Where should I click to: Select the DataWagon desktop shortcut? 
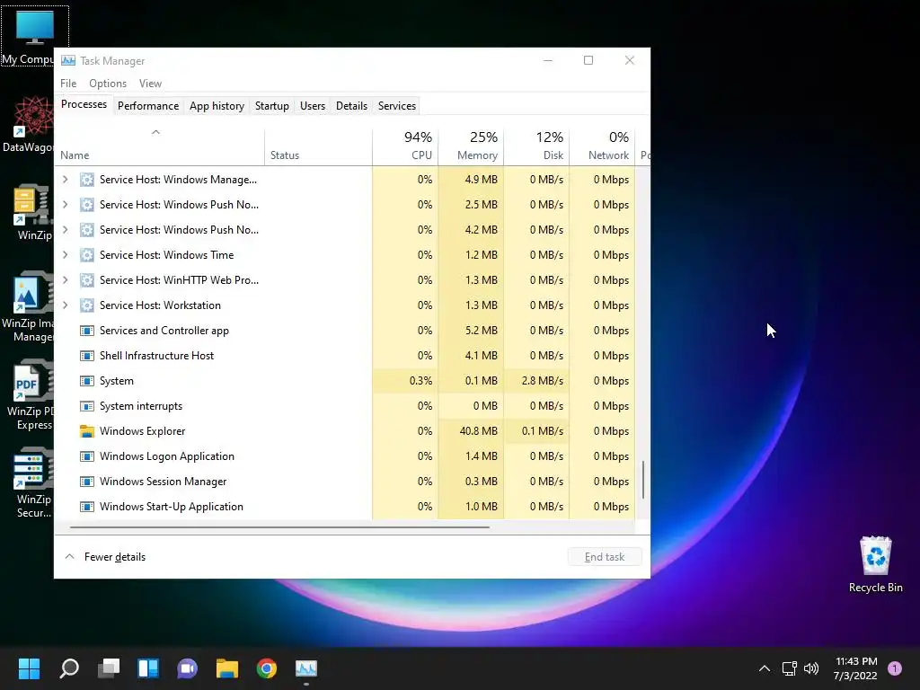[x=28, y=124]
